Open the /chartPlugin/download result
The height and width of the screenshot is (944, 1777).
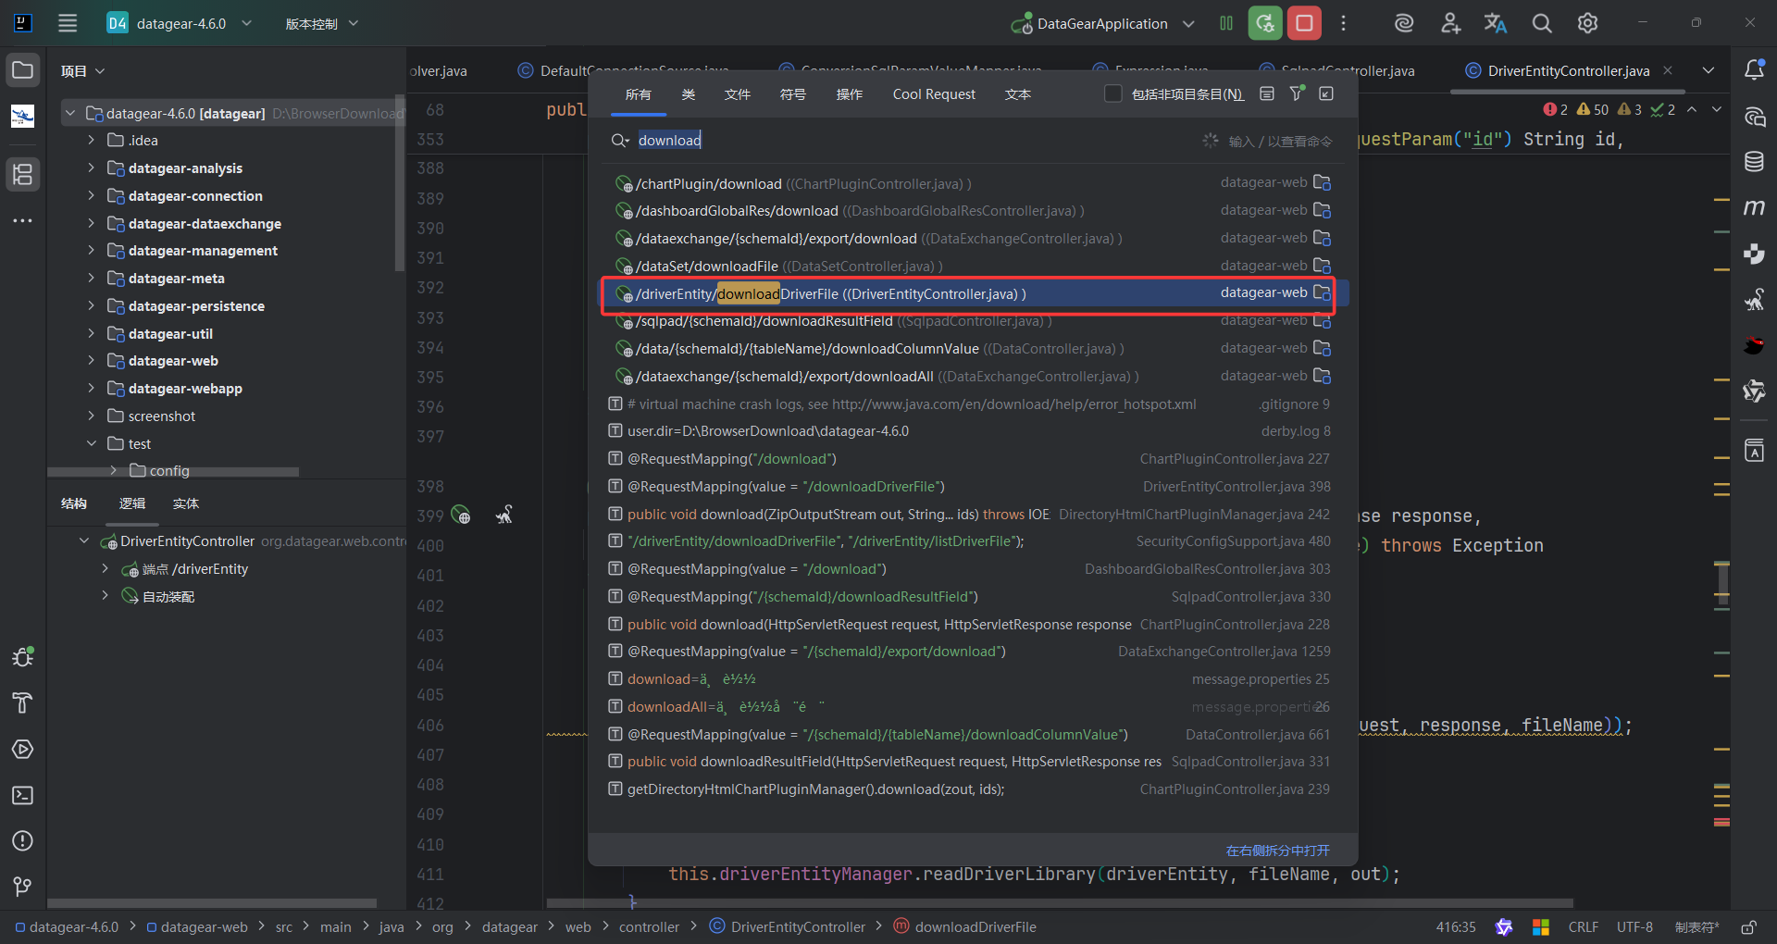tap(973, 183)
